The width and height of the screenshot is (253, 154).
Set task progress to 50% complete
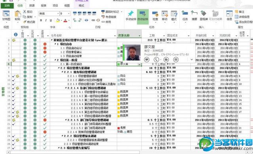click(x=85, y=13)
